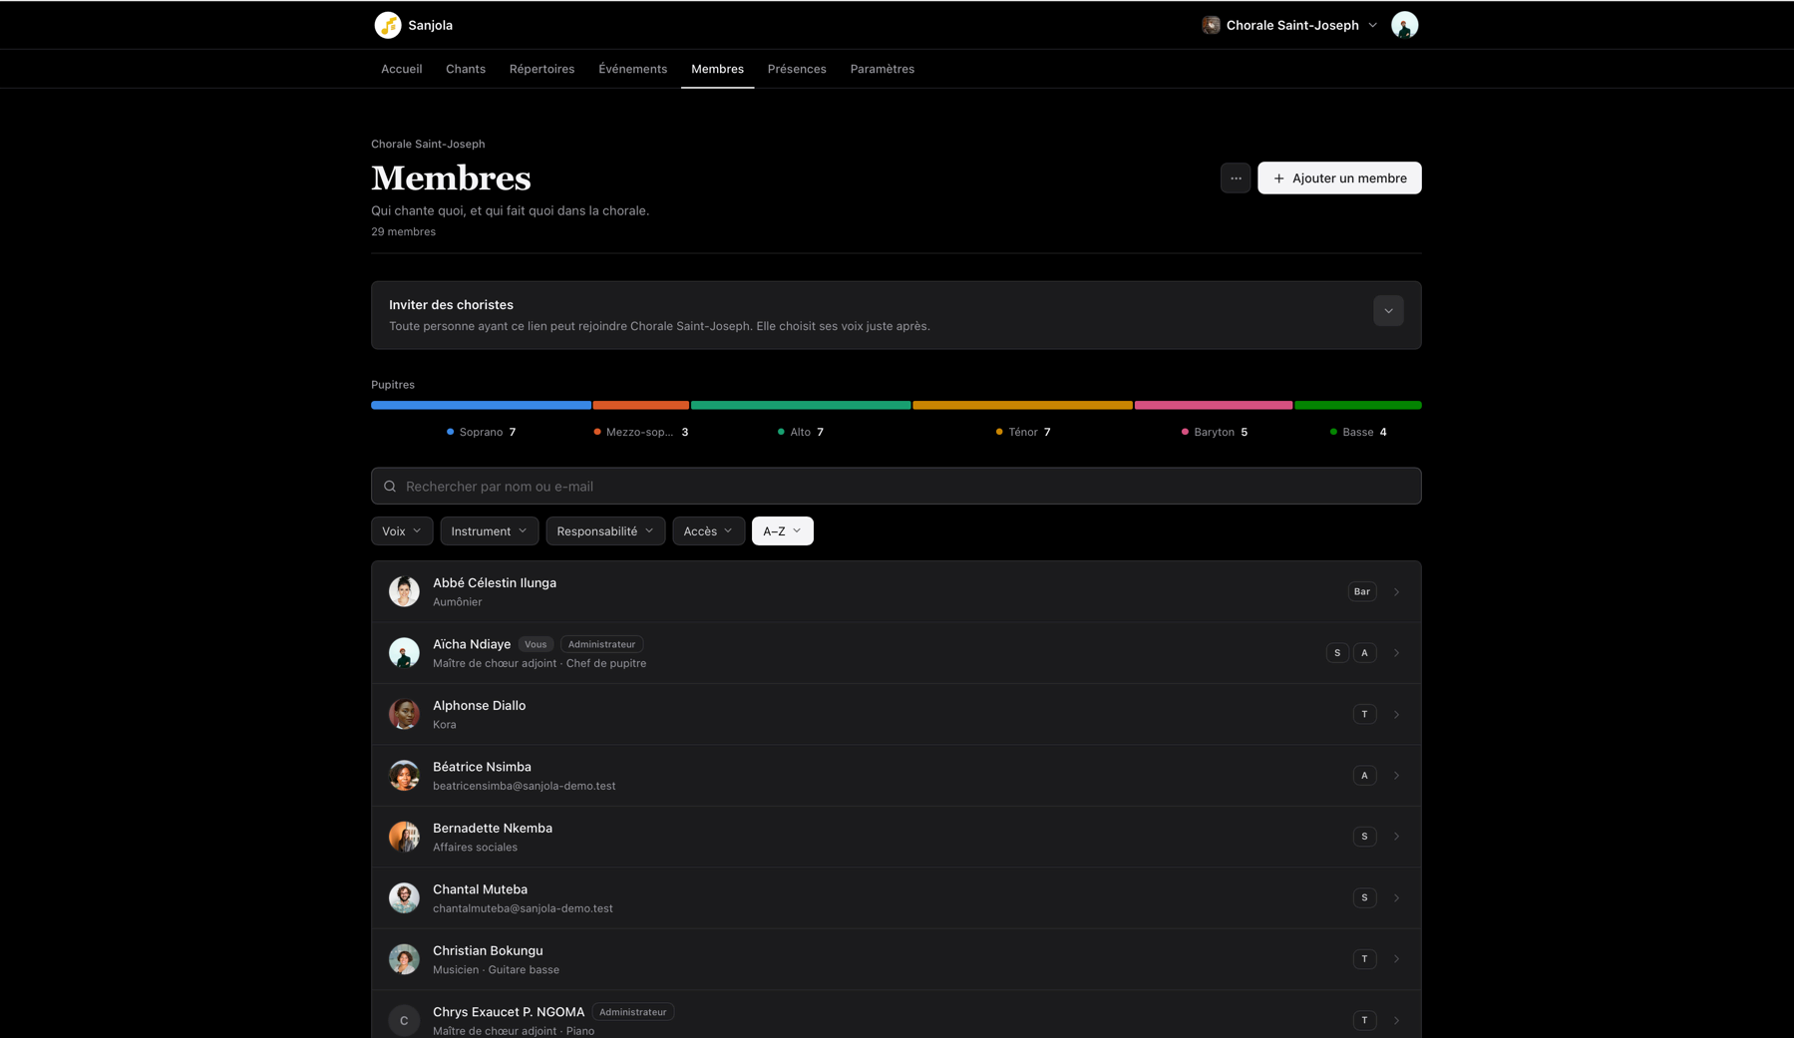1794x1038 pixels.
Task: Click the pink Baryton bar segment
Action: (x=1214, y=406)
